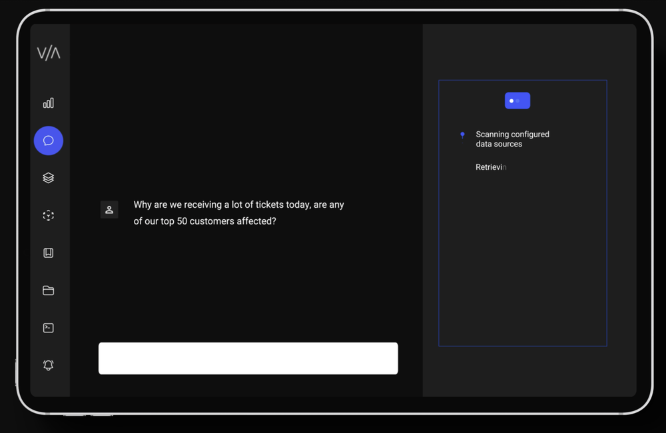666x433 pixels.
Task: Click the dashed circle icon in sidebar
Action: tap(49, 215)
